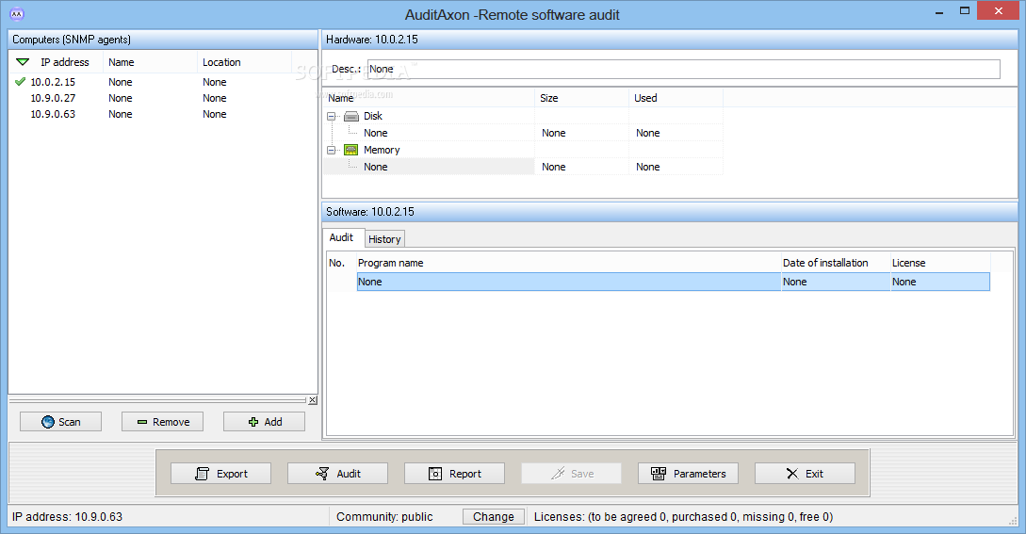Click the Exit button label
This screenshot has width=1026, height=534.
click(x=815, y=474)
